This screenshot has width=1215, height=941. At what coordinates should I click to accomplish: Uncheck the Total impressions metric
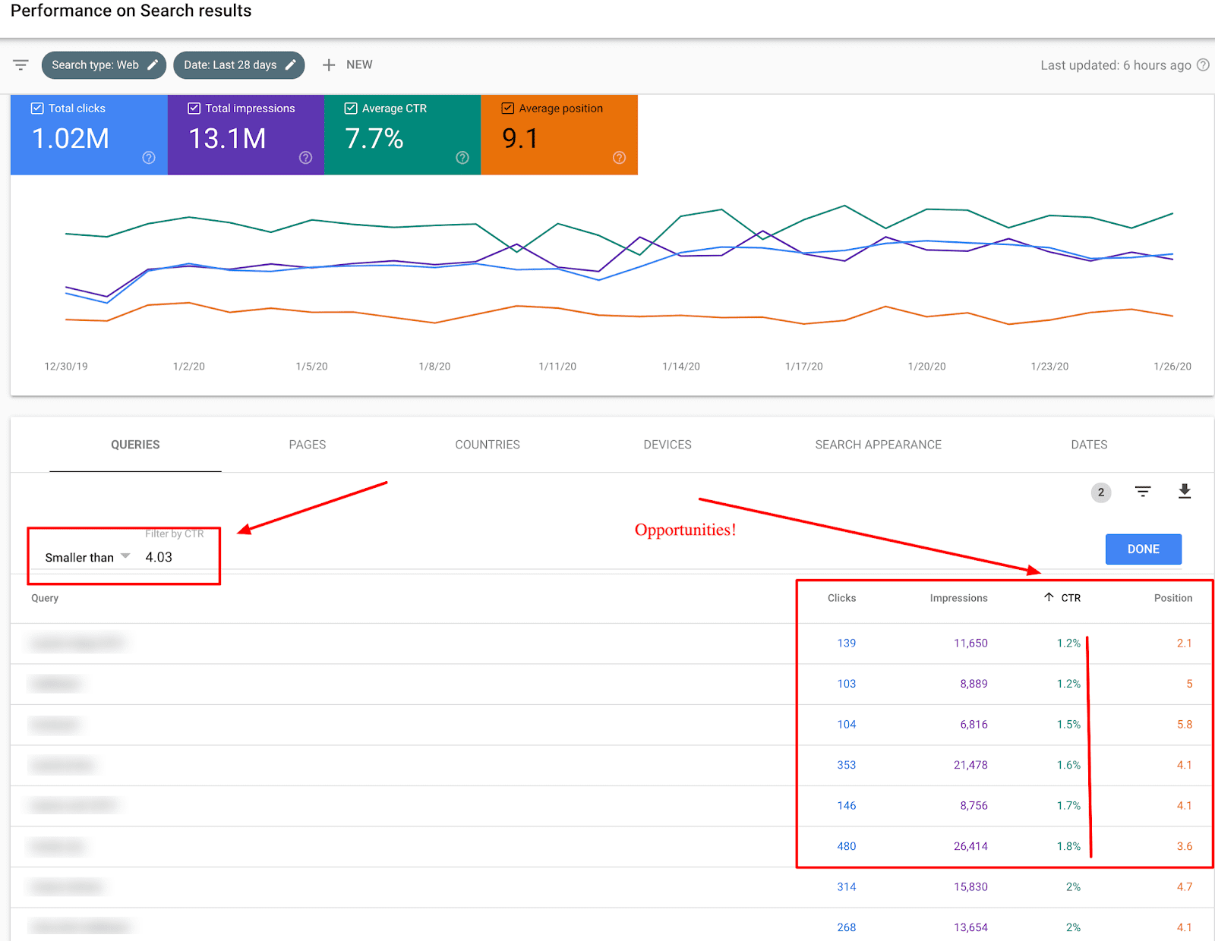point(194,107)
